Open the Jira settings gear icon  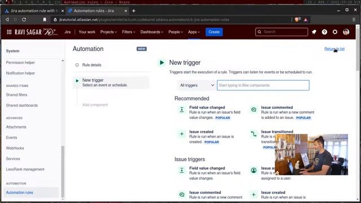click(335, 32)
